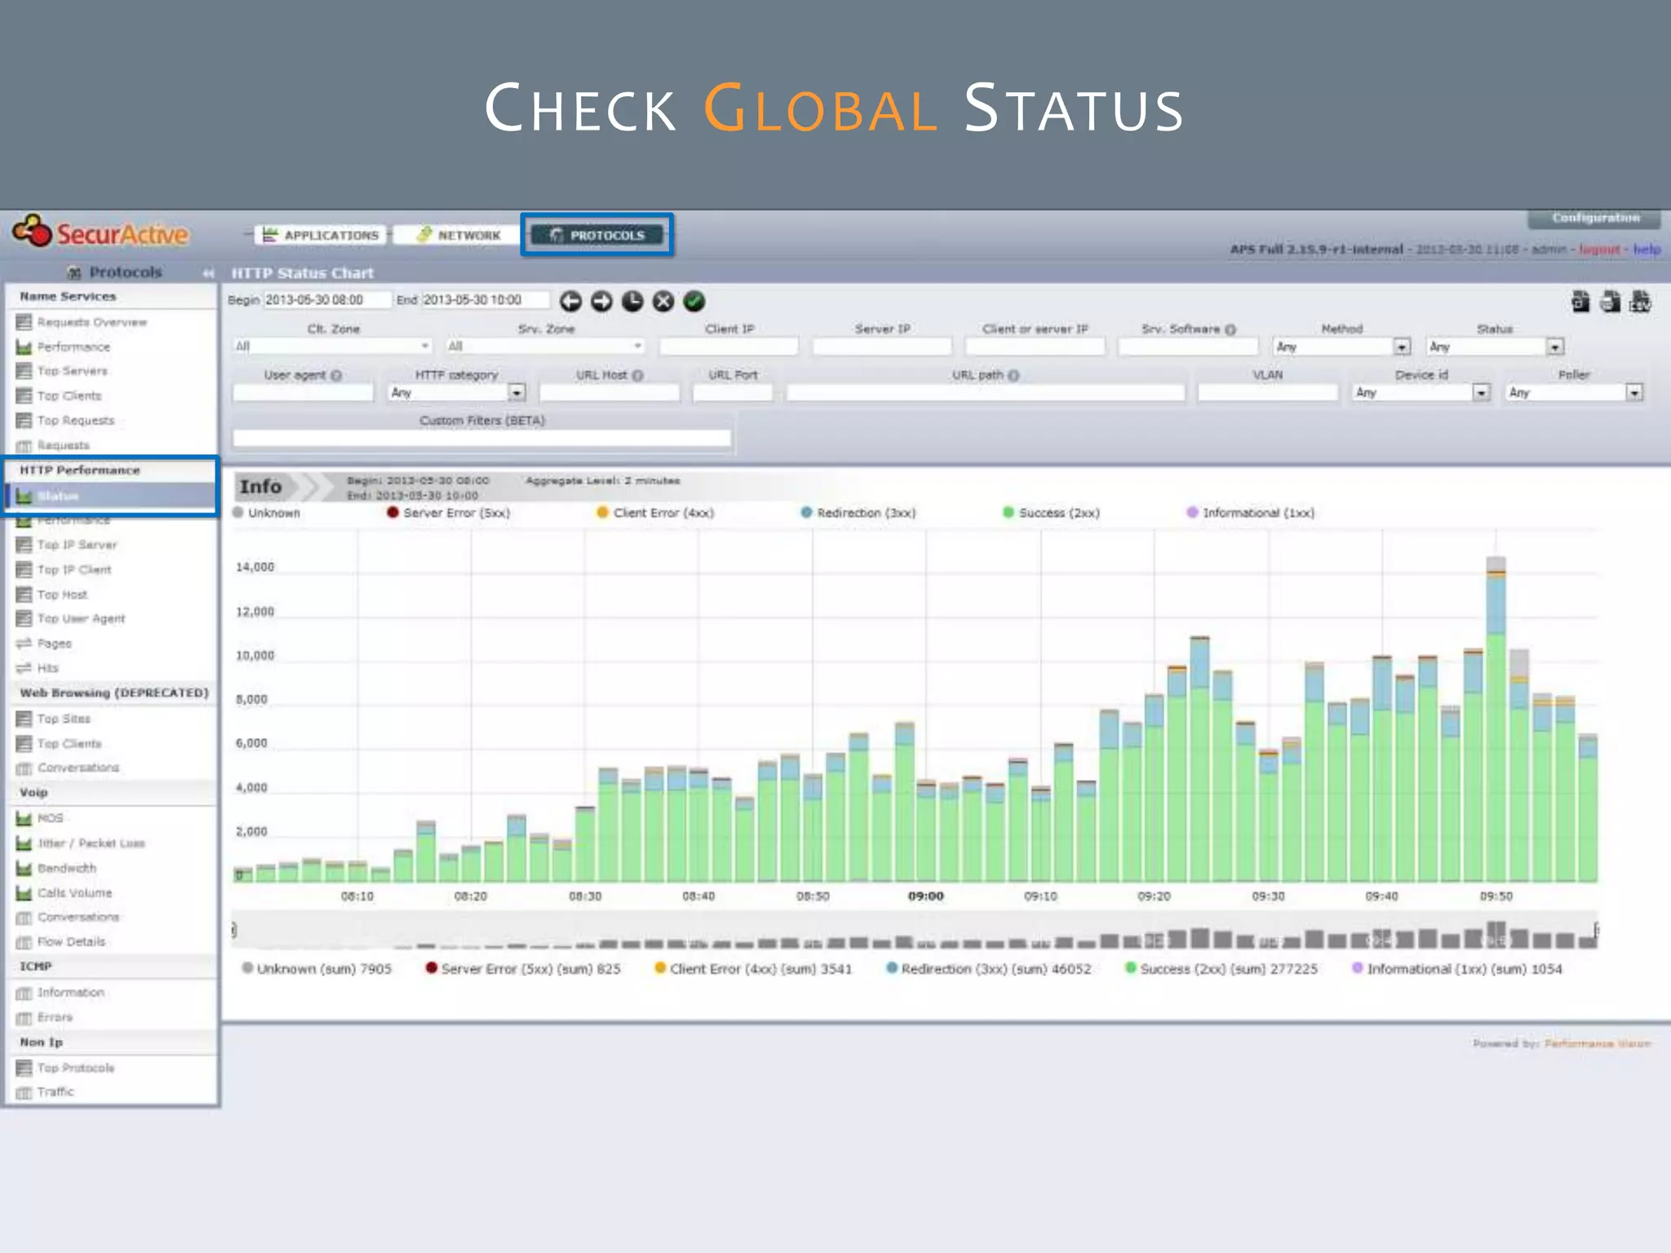Go to the next time period
Screen dimensions: 1671x1253
[x=601, y=301]
